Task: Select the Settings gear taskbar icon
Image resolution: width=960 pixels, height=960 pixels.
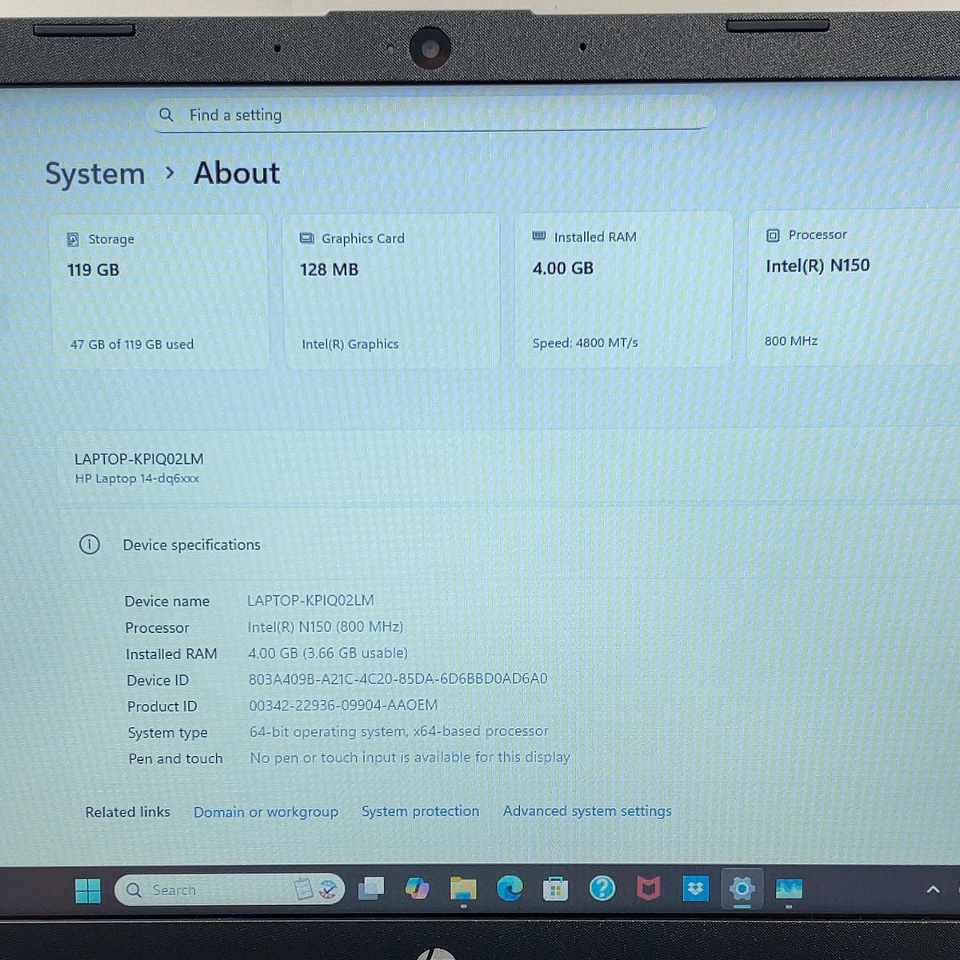Action: pos(742,888)
